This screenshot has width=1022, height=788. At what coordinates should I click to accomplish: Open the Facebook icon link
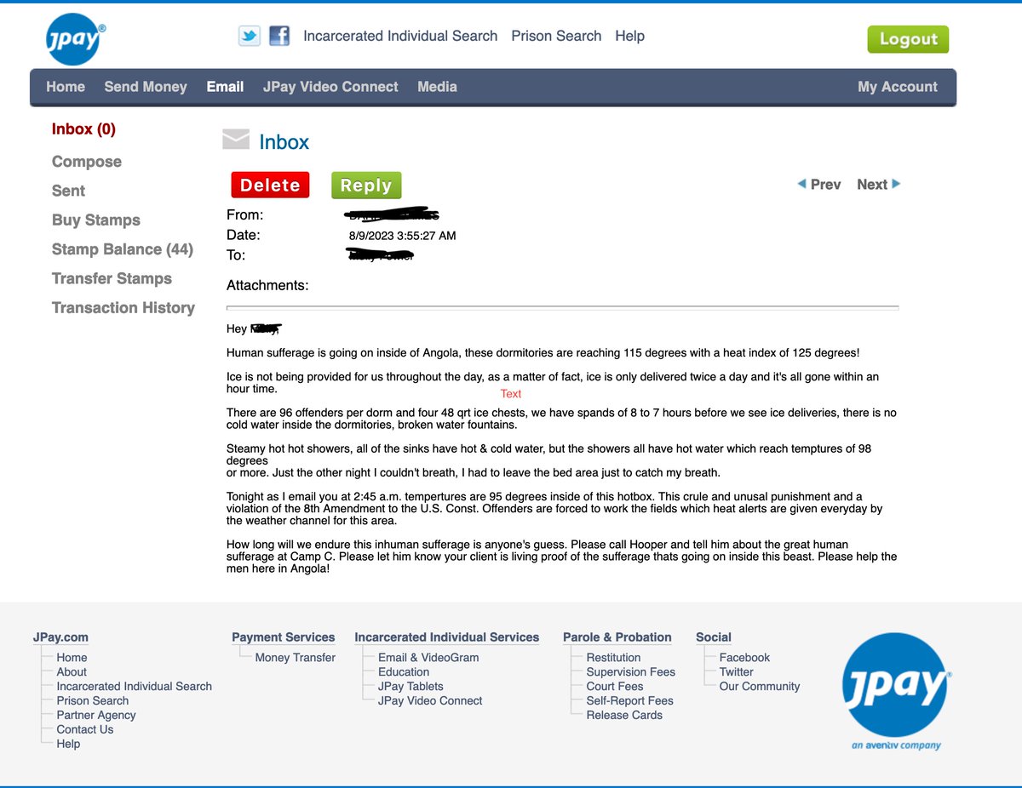click(x=278, y=36)
